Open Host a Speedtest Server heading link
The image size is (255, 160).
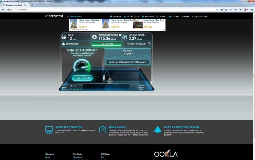coord(182,127)
